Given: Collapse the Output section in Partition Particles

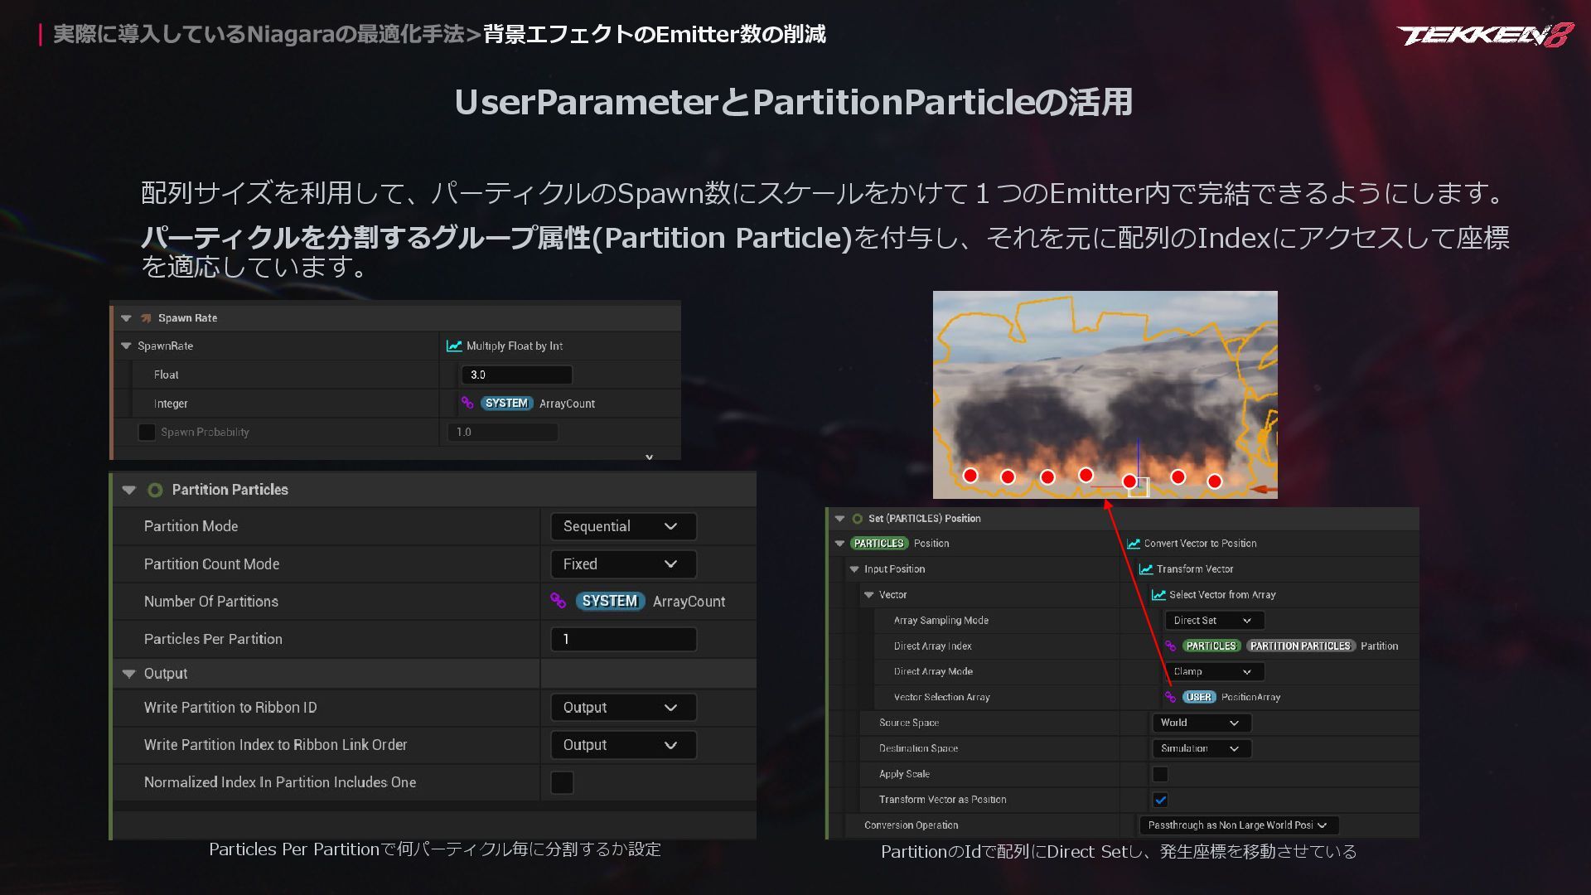Looking at the screenshot, I should pos(128,674).
